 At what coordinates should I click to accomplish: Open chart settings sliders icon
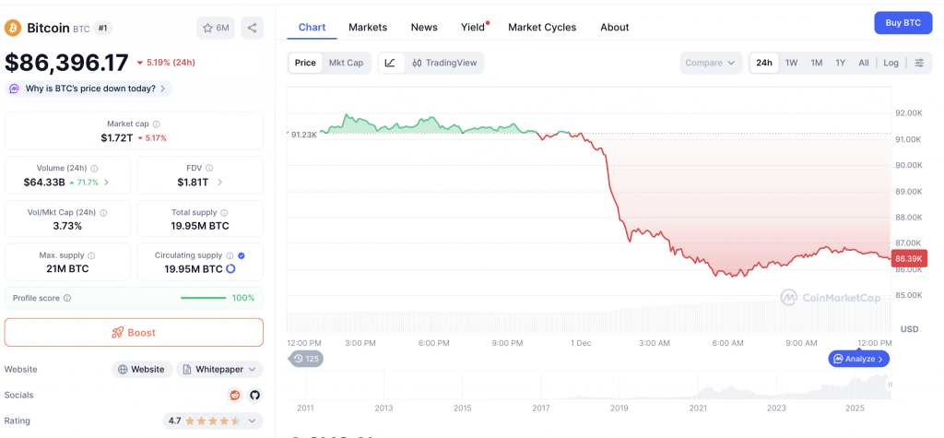[919, 63]
